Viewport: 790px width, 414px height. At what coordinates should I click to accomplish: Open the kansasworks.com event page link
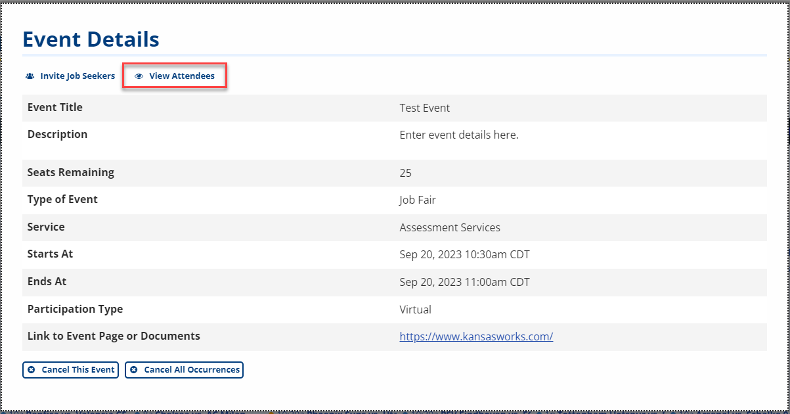coord(476,336)
